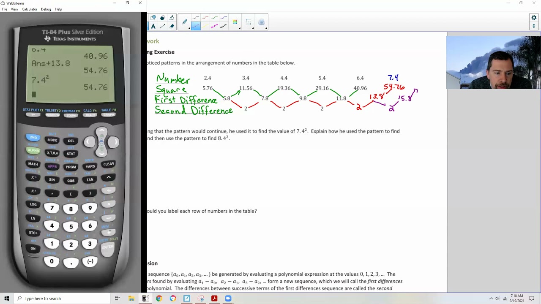Open whiteboard toolbar settings gear
This screenshot has height=304, width=541.
click(x=534, y=18)
